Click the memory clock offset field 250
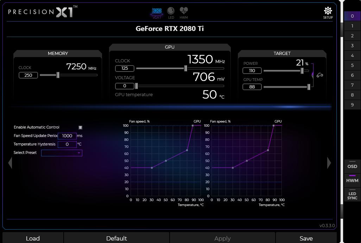This screenshot has height=243, width=361. [28, 75]
